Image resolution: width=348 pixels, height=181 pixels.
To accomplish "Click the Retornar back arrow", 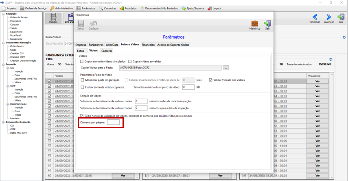I will coord(315,17).
